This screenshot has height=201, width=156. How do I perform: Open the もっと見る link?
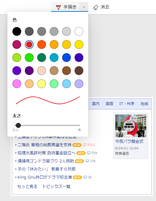pos(27,186)
